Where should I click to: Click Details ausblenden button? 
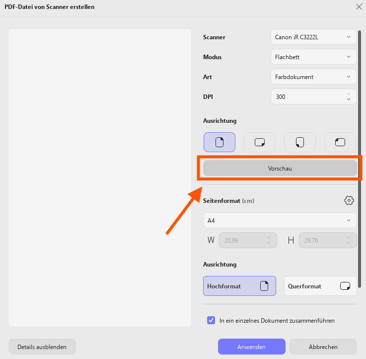point(42,347)
